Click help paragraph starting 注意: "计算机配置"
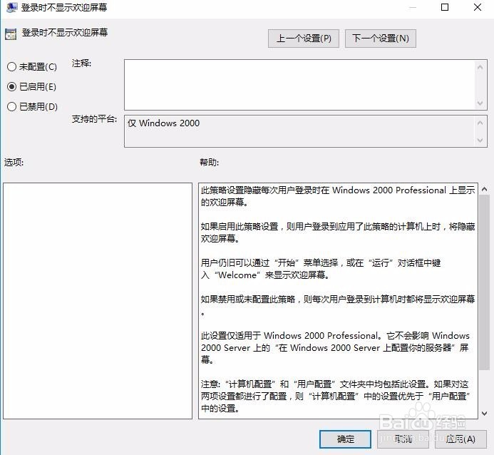Viewport: 494px width, 455px height. [336, 396]
